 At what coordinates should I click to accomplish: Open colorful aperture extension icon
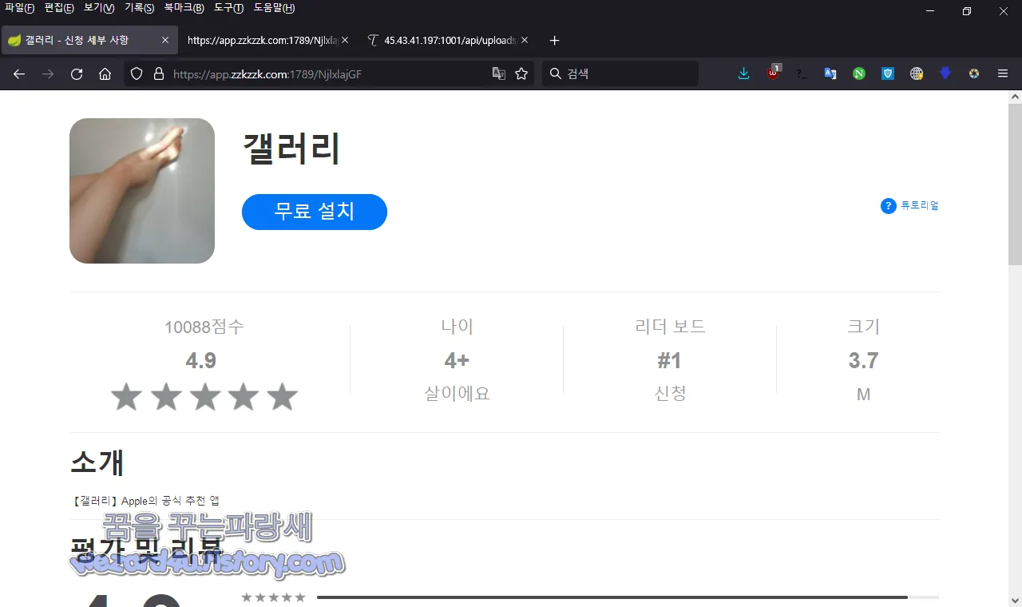pos(974,73)
